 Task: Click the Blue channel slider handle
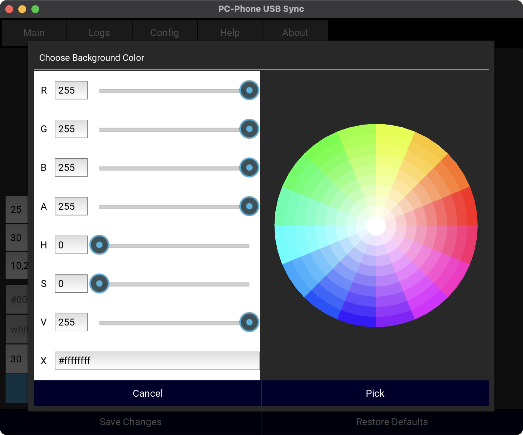click(249, 167)
